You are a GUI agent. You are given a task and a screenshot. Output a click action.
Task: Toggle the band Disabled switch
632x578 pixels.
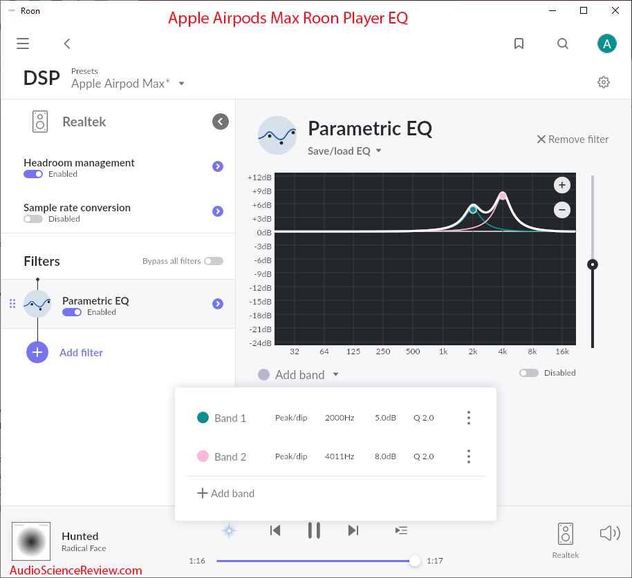(529, 373)
